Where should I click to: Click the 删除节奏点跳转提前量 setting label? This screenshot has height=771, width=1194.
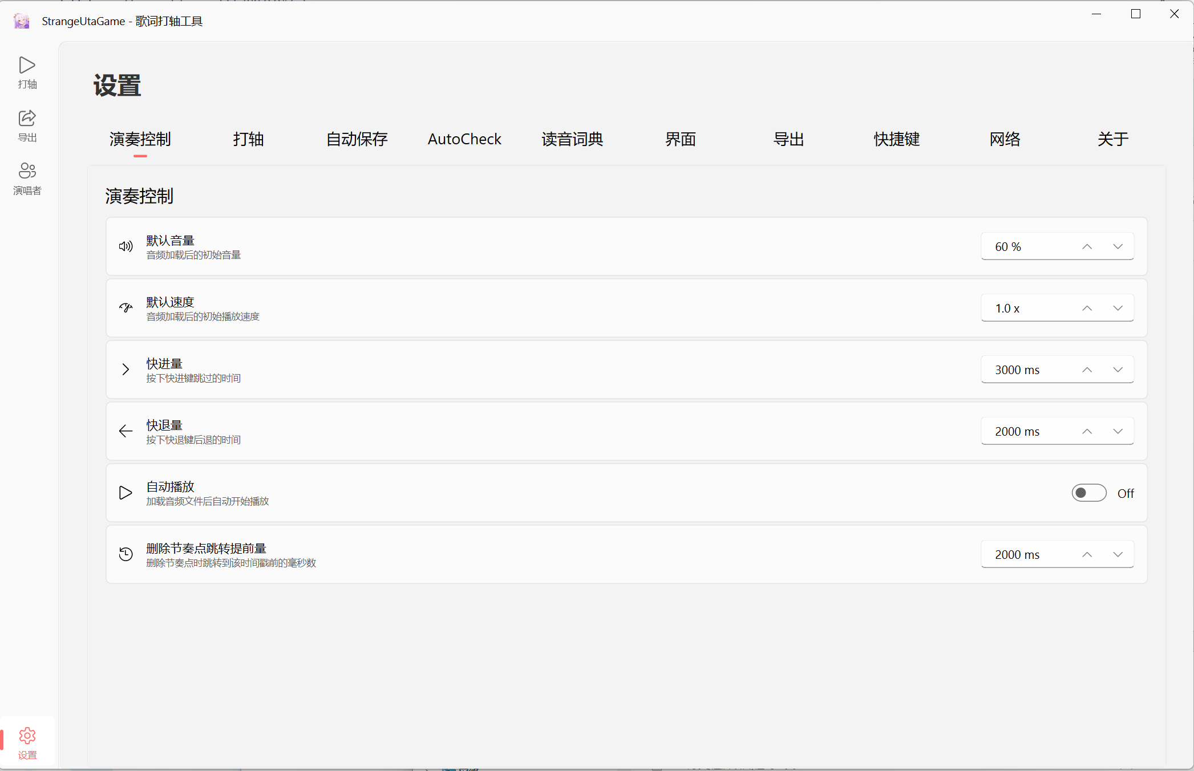206,549
